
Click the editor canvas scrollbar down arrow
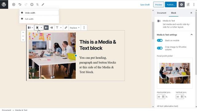tap(153, 107)
